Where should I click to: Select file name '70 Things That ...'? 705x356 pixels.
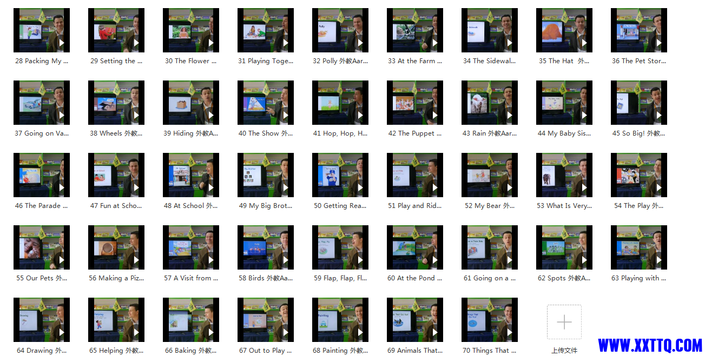click(x=490, y=350)
